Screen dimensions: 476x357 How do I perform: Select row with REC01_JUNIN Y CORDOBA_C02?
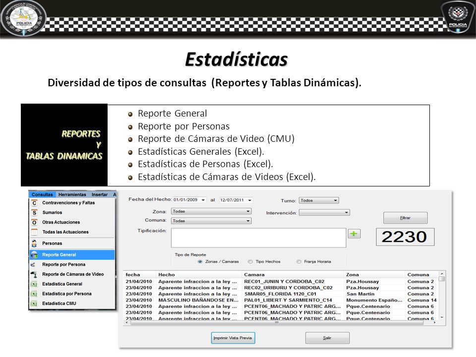click(x=281, y=282)
